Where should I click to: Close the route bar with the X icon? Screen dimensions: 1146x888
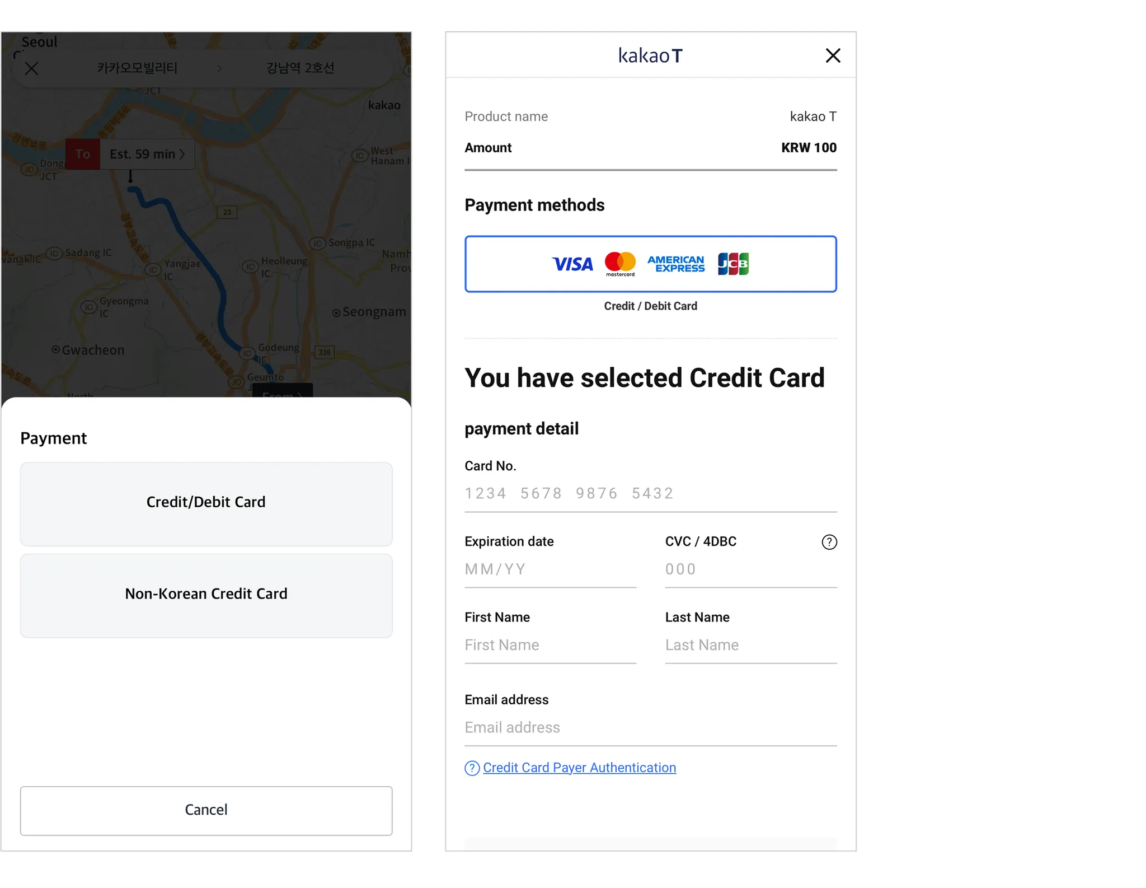pyautogui.click(x=31, y=68)
